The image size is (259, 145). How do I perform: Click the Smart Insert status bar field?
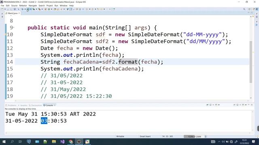(145, 137)
